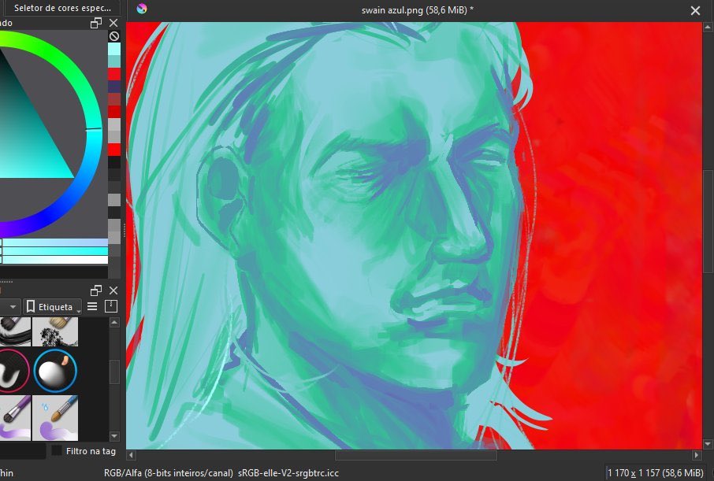Adjust the top lavender-gradient color slider

[54, 242]
